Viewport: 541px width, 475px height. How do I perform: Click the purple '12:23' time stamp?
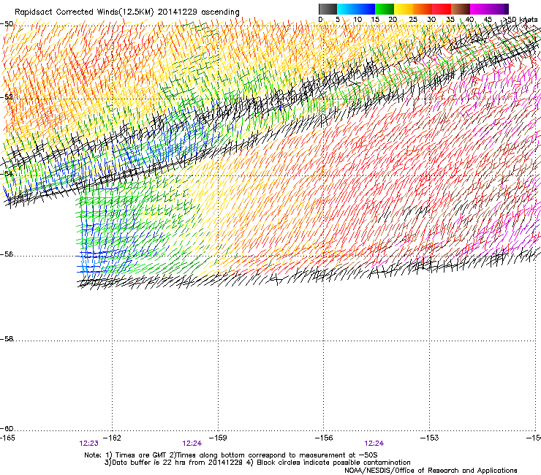tap(88, 444)
